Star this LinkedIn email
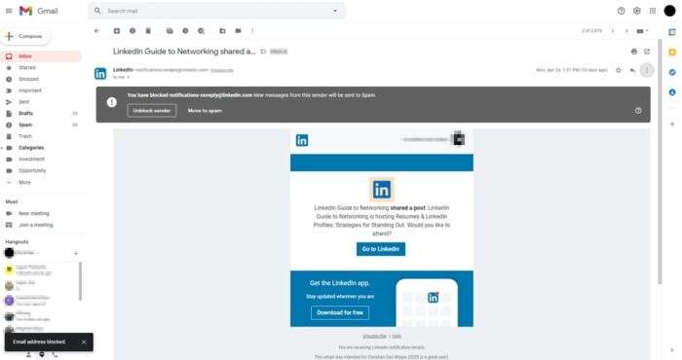Viewport: 682px width, 360px height. click(x=618, y=70)
